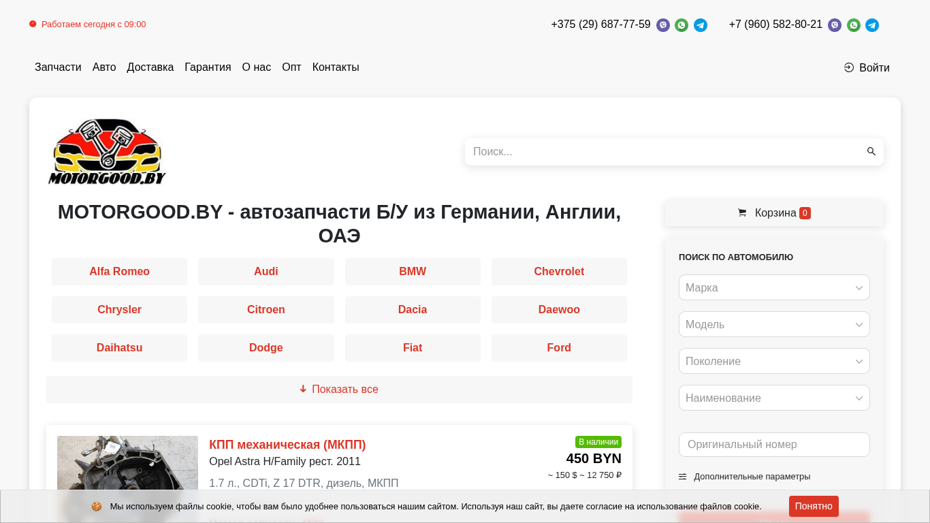Image resolution: width=930 pixels, height=523 pixels.
Task: Open the Модель dropdown
Action: (774, 324)
